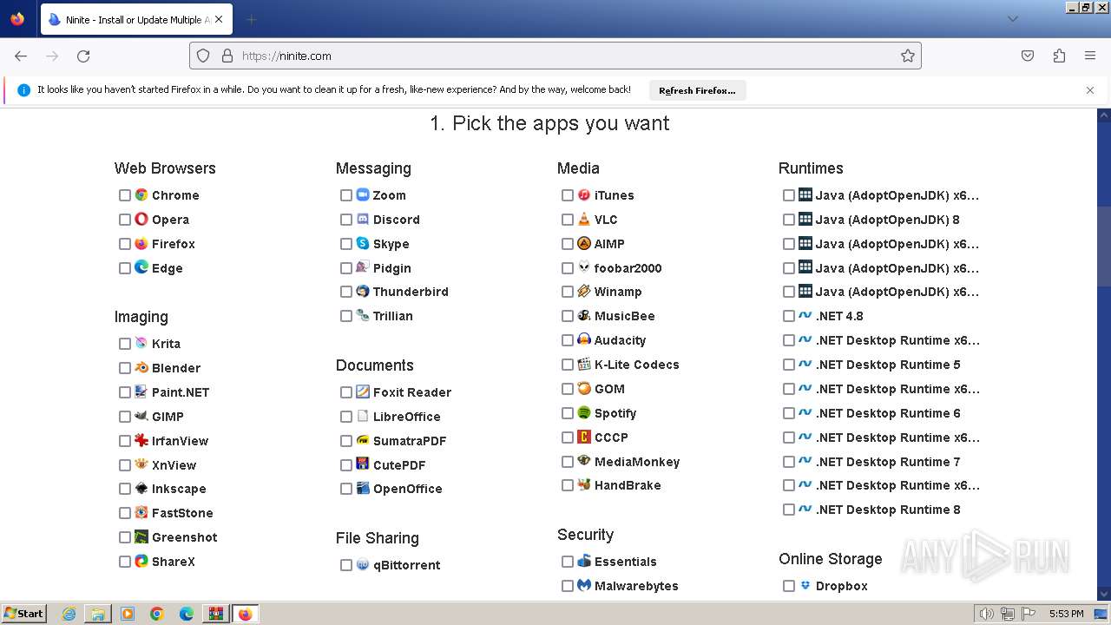Enable the Winamp checkbox
The height and width of the screenshot is (625, 1111).
click(568, 292)
